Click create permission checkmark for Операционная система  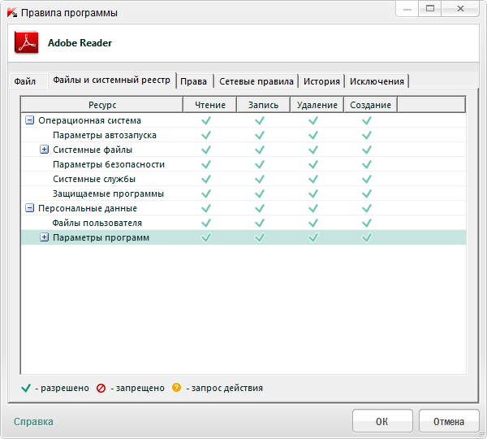pyautogui.click(x=367, y=120)
